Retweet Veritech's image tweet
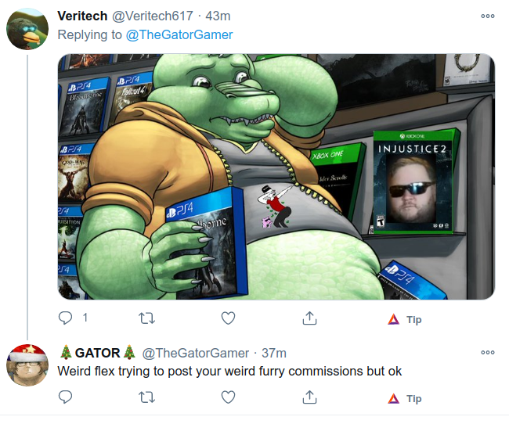 [x=146, y=318]
